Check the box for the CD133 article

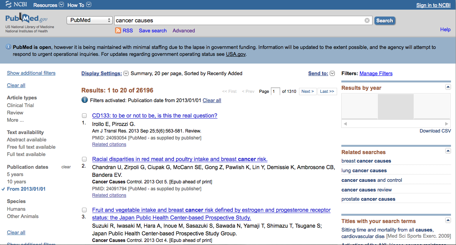pos(84,116)
